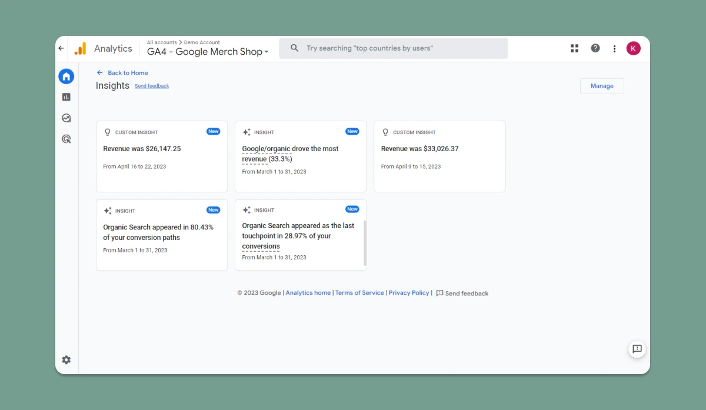Screen dimensions: 706x410
Task: Click the search field for top countries
Action: [394, 48]
